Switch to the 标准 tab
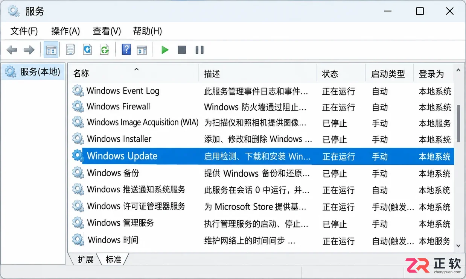The width and height of the screenshot is (466, 279). pyautogui.click(x=113, y=259)
